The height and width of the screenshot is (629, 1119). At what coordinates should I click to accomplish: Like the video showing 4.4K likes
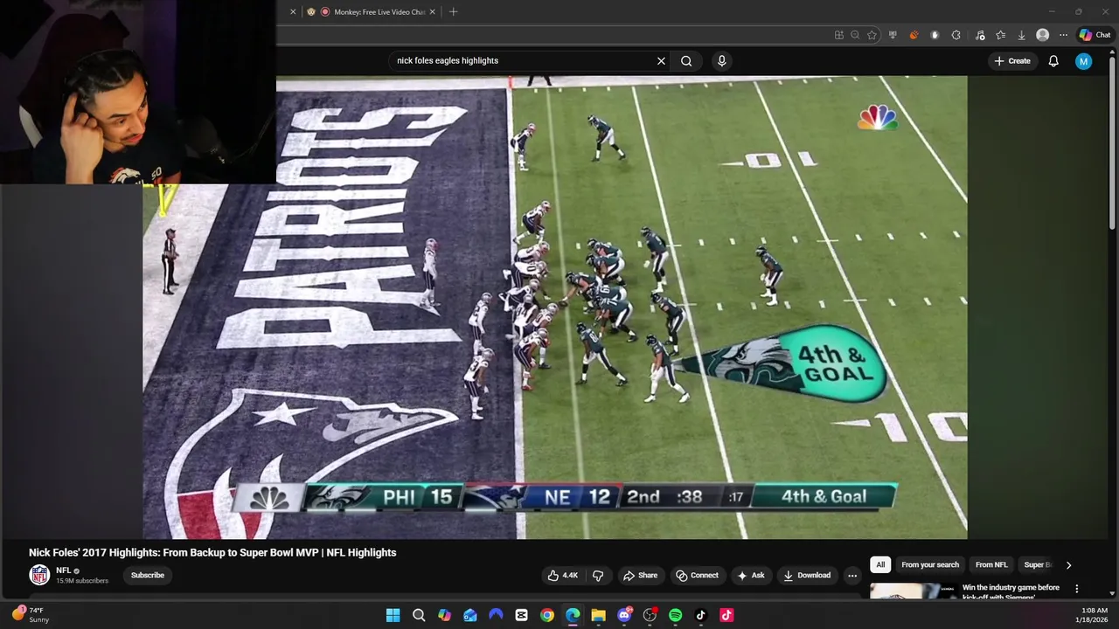[563, 575]
